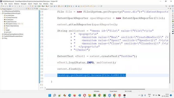Click the microphone tray icon

145,95
